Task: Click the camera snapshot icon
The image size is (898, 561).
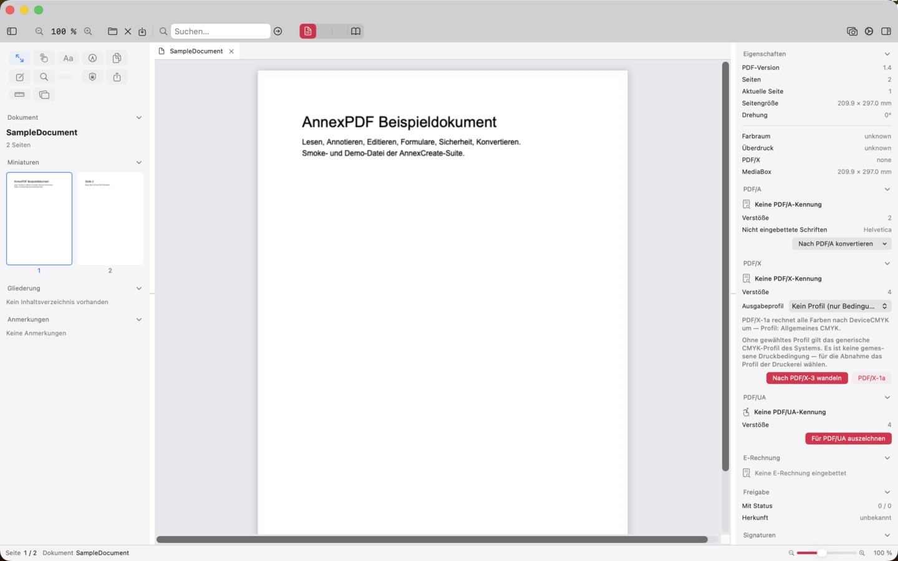Action: pyautogui.click(x=852, y=31)
